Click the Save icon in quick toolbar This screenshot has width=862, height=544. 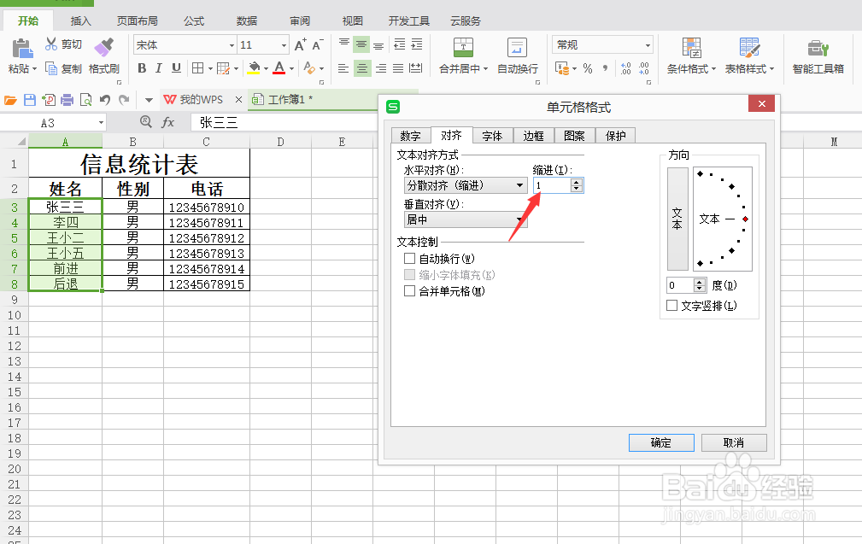(30, 99)
